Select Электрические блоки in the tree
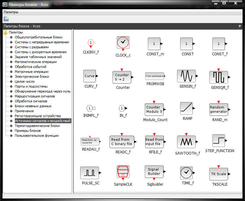The height and width of the screenshot is (201, 245). tap(32, 77)
